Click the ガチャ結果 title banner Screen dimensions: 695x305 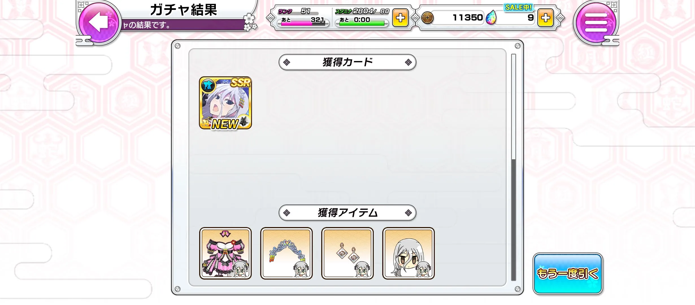tap(184, 10)
